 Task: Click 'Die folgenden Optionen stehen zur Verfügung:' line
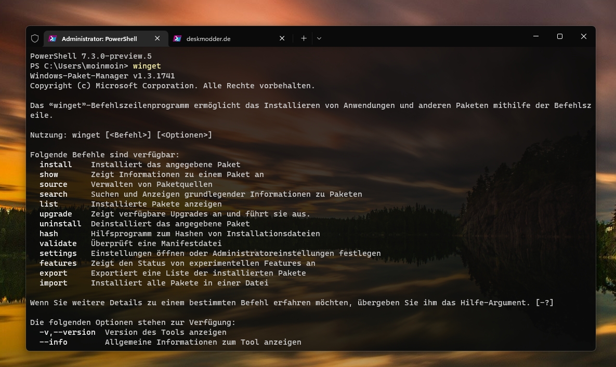click(x=133, y=322)
